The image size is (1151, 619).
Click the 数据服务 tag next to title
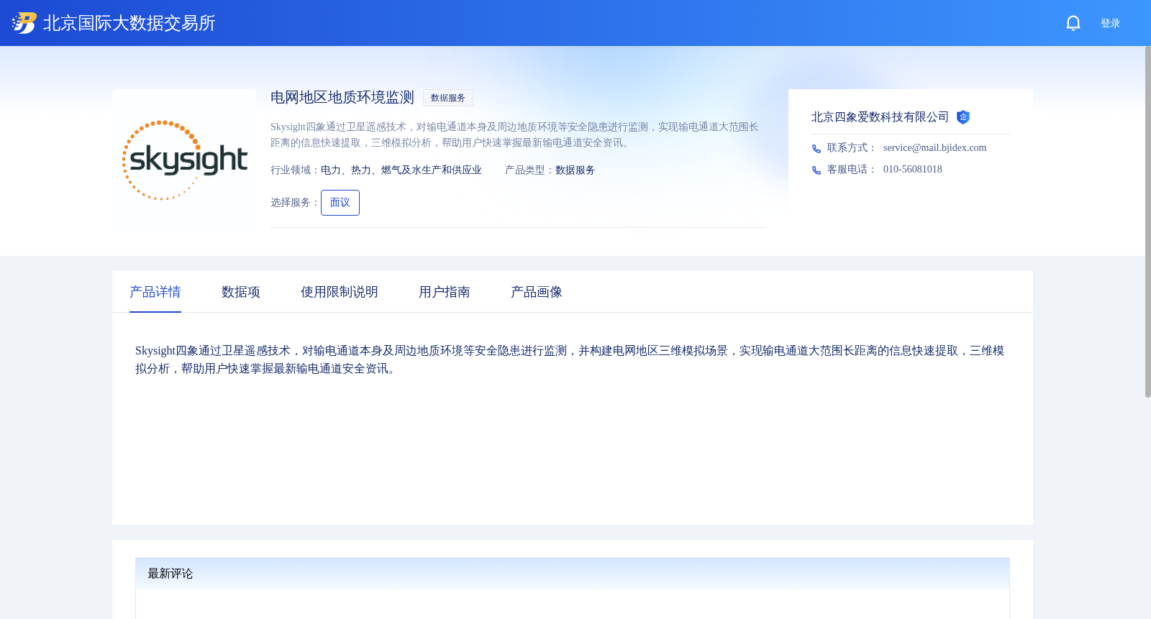click(x=448, y=98)
